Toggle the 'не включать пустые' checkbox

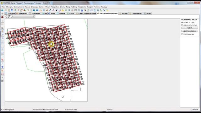[x=182, y=25]
